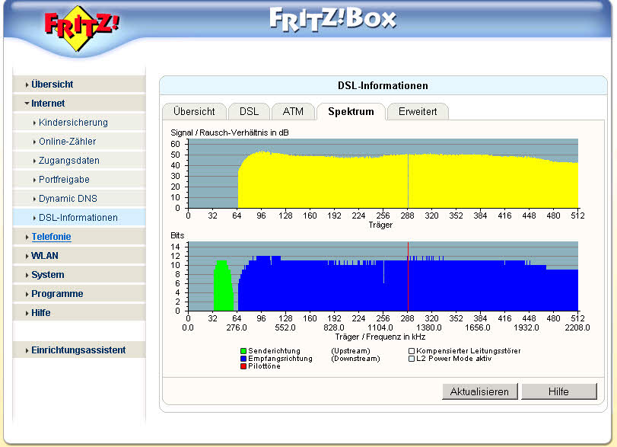Screen dimensions: 617x447
Task: Click the 'Träger / Frequenz in kHz' axis label
Action: coord(380,337)
